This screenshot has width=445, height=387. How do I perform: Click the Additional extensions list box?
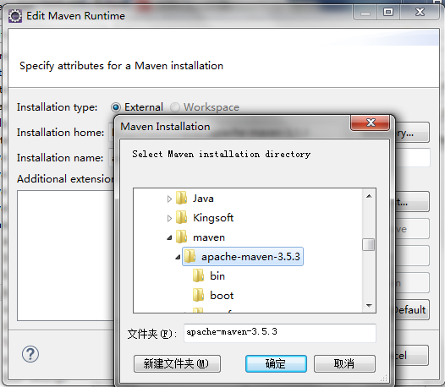click(65, 255)
